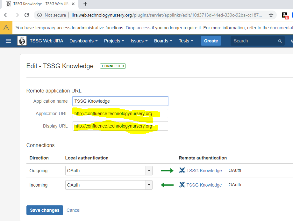This screenshot has height=221, width=293.
Task: Go to TSSG Web JIRA home title
Action: pyautogui.click(x=46, y=41)
